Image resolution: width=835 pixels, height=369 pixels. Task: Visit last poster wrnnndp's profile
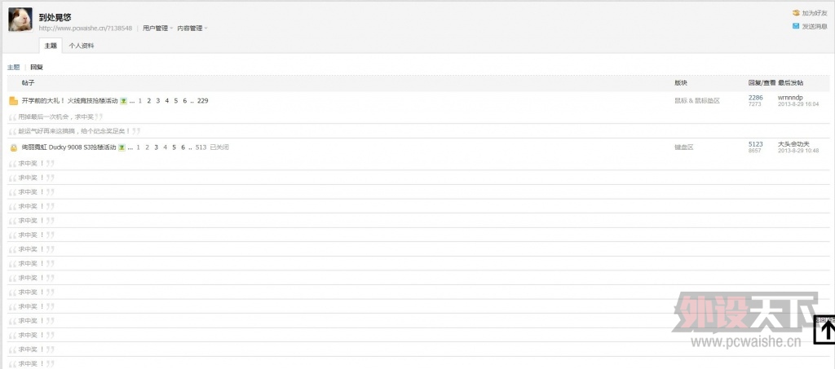pos(790,98)
